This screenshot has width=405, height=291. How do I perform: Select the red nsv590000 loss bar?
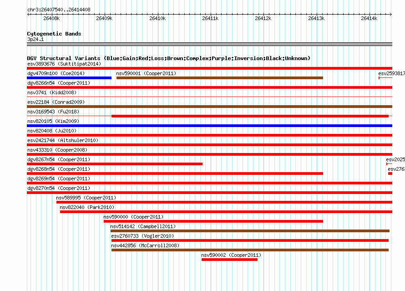(213, 221)
